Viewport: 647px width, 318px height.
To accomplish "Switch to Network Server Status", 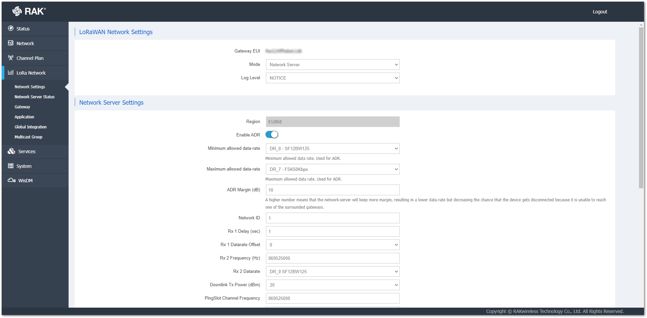I will [x=34, y=97].
